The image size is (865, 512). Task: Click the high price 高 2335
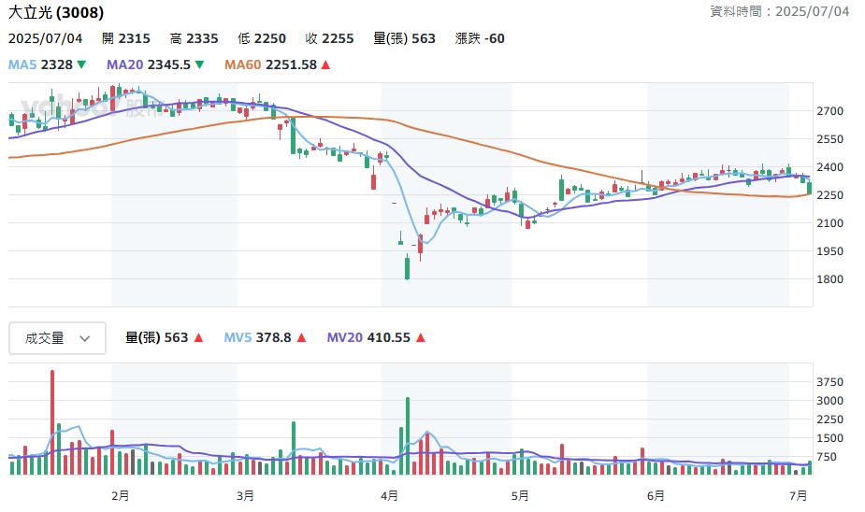tap(195, 38)
